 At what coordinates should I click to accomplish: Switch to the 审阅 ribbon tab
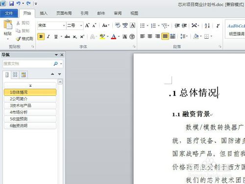point(118,13)
